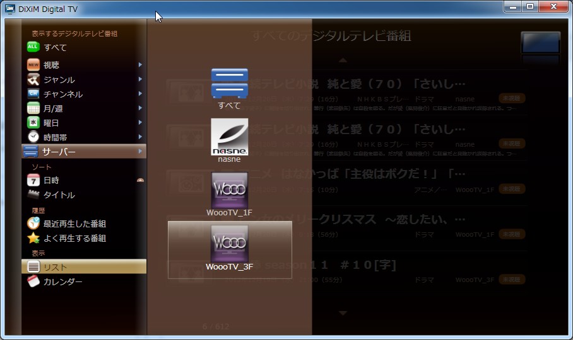This screenshot has width=573, height=340.
Task: Open the チャンネル filter menu label
Action: (63, 94)
